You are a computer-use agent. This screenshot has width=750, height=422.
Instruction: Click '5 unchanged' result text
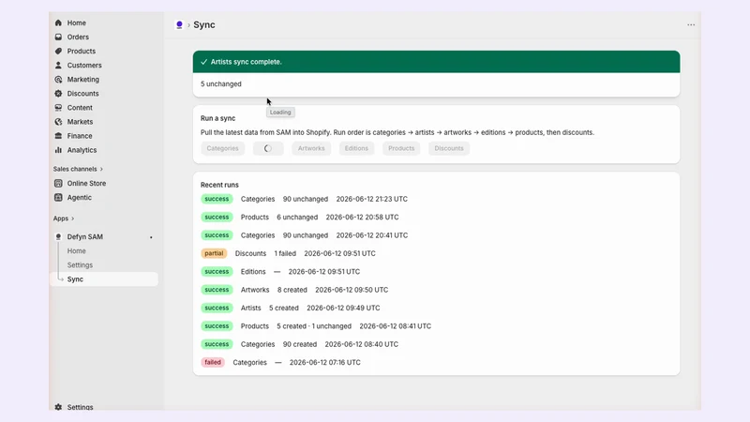click(221, 84)
